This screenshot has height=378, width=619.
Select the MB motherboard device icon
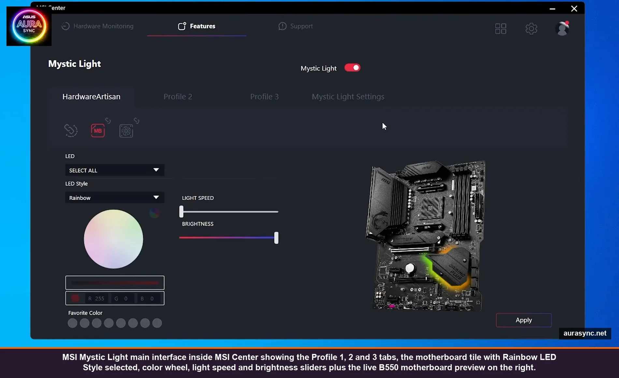(98, 130)
